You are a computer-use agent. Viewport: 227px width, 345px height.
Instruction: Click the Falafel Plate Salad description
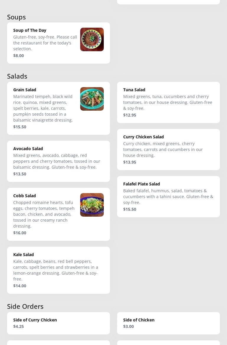[x=168, y=197]
